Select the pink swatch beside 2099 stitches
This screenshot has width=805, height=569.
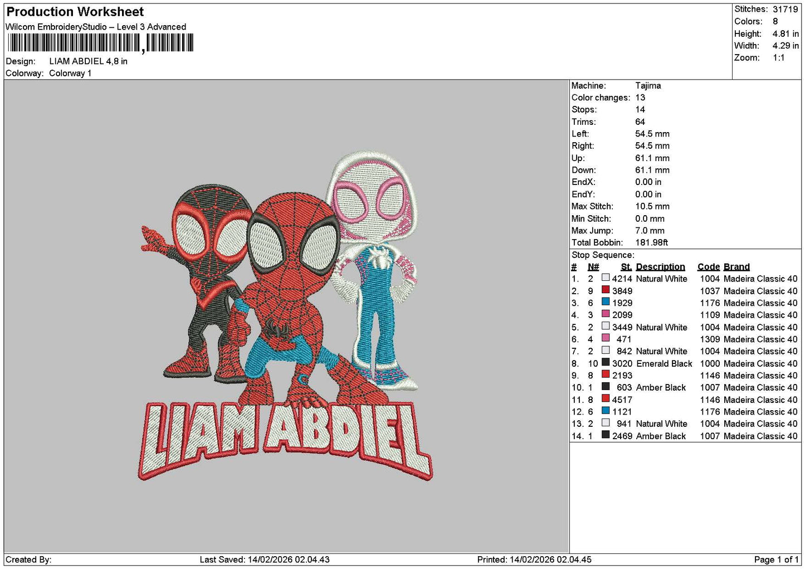point(606,314)
